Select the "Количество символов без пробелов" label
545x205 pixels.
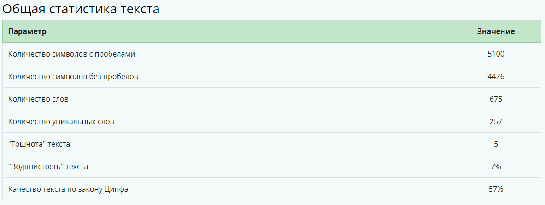tap(73, 77)
